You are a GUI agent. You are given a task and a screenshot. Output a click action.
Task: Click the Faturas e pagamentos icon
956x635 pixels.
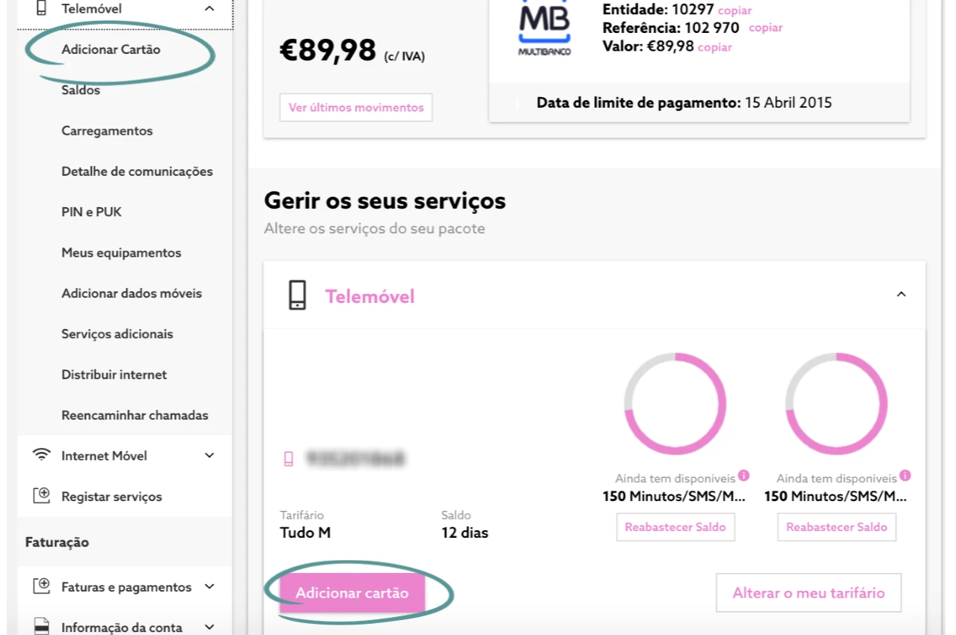pos(42,586)
